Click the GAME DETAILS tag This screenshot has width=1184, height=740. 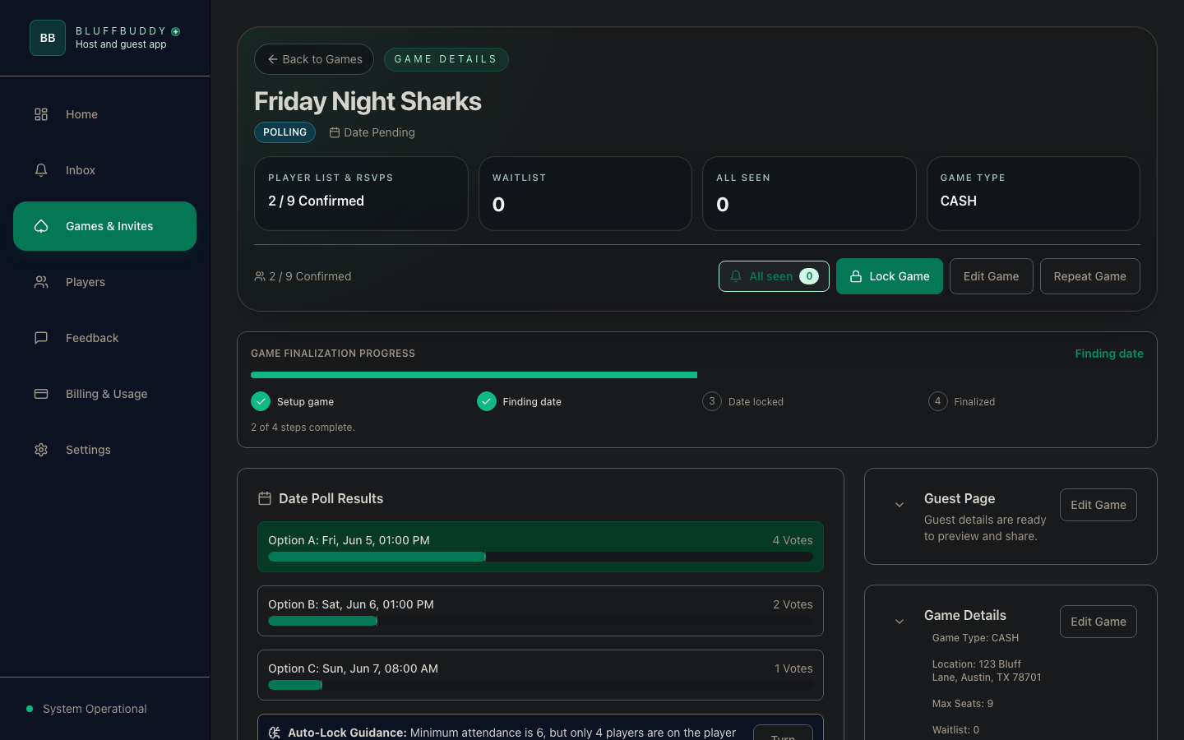(446, 59)
